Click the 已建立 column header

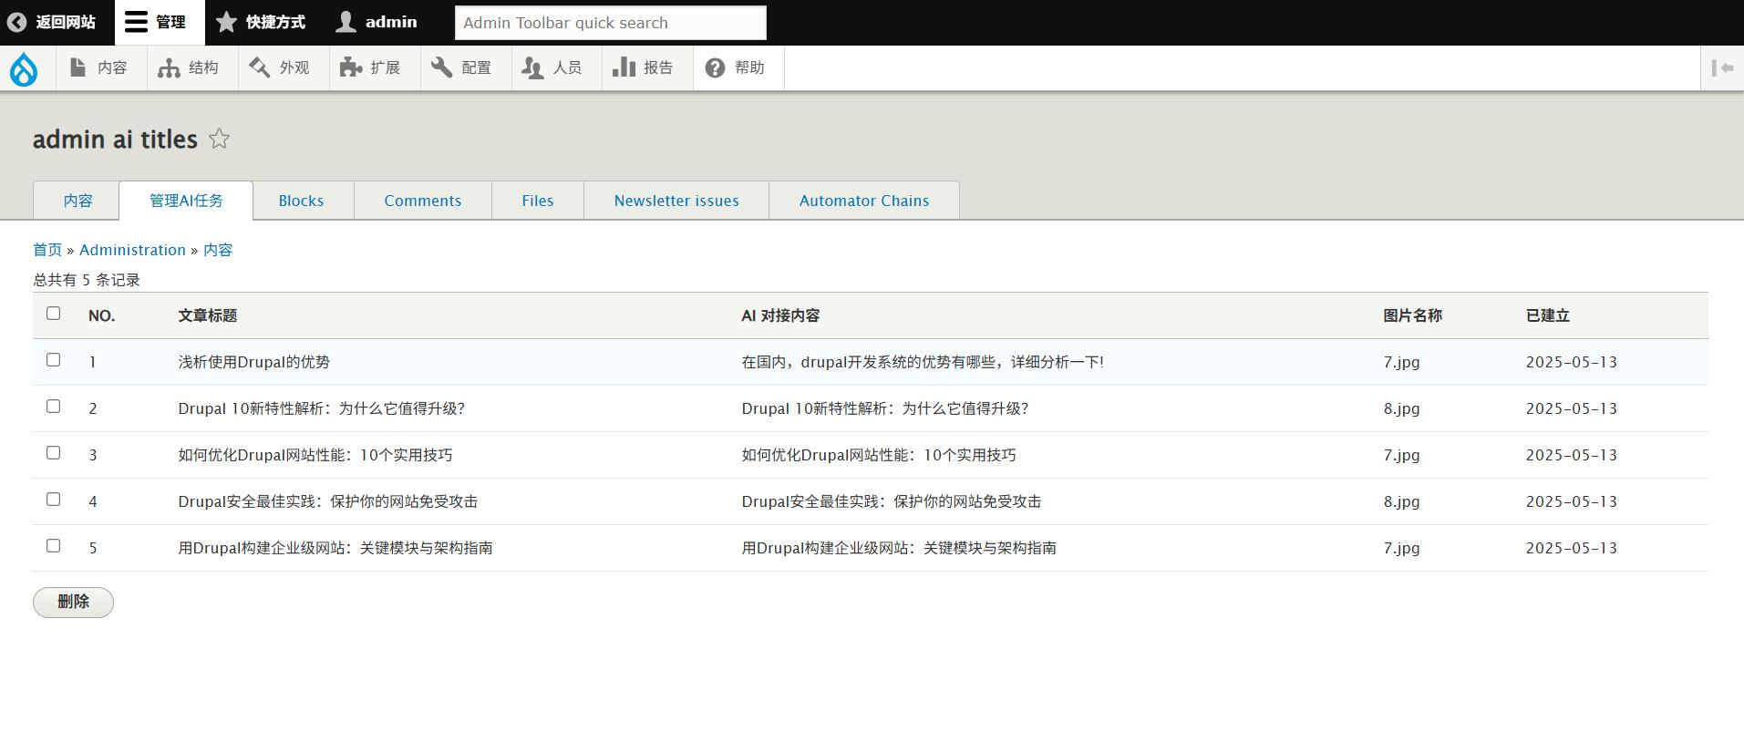1547,315
